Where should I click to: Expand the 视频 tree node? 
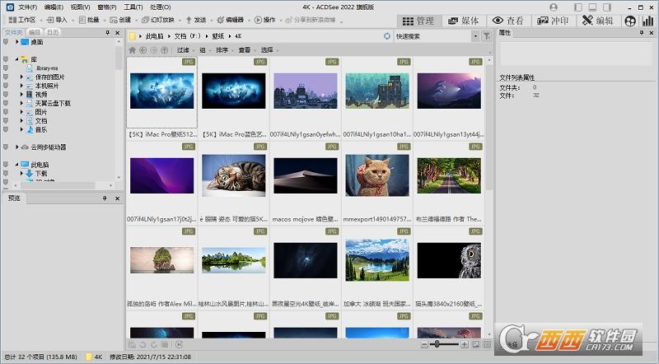(22, 95)
